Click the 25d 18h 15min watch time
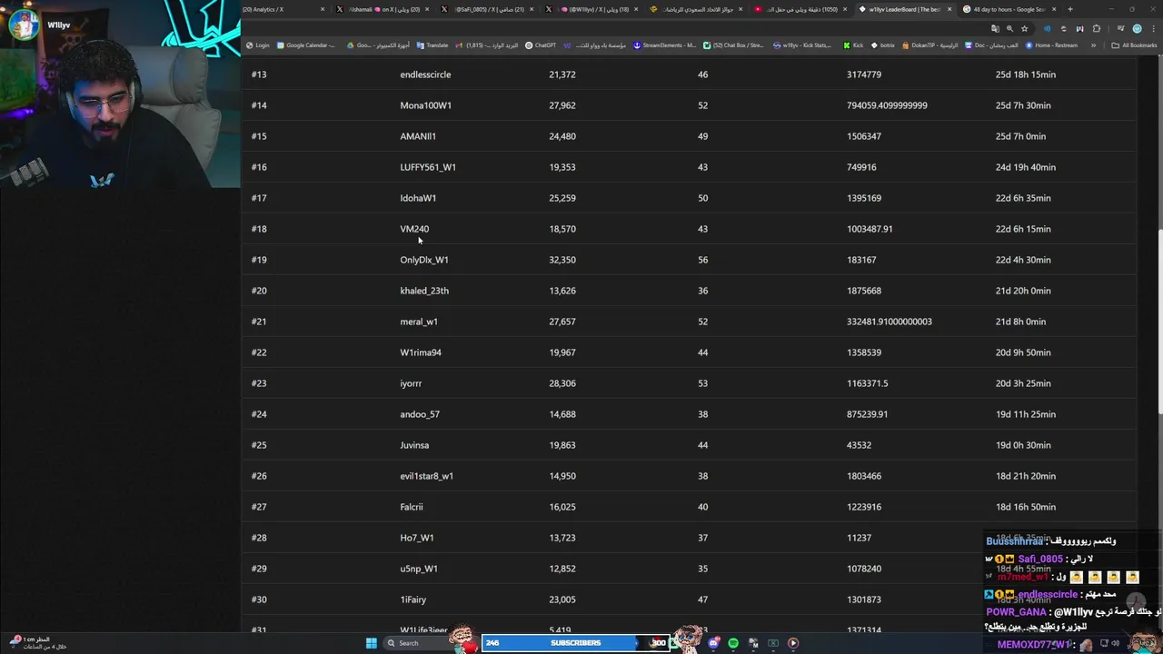1163x654 pixels. click(1026, 74)
